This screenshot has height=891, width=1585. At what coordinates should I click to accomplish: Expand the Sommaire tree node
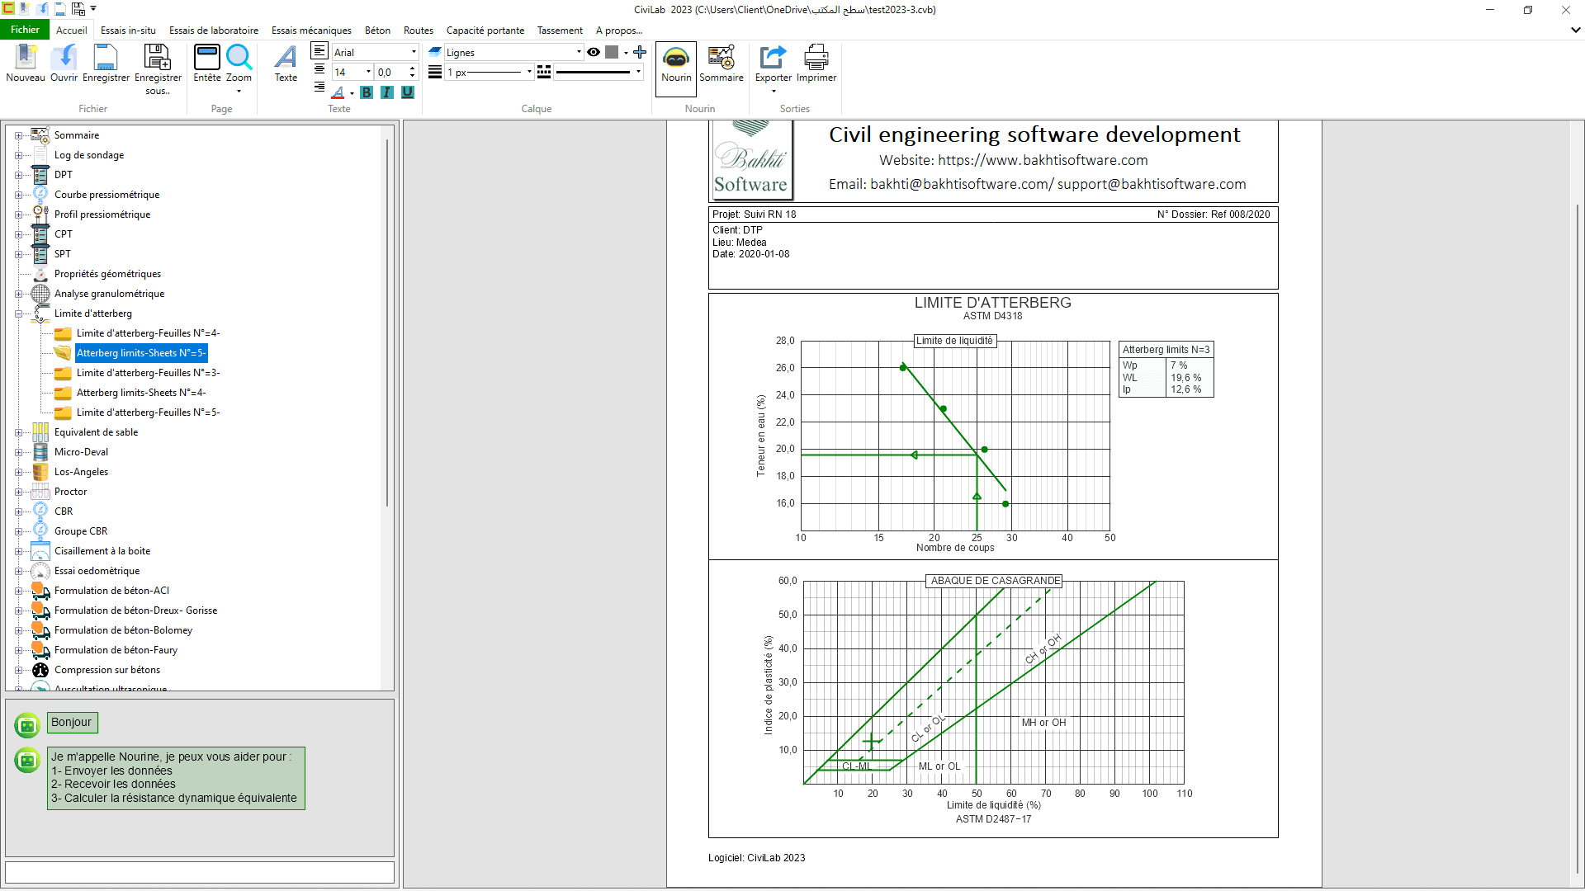[x=18, y=135]
